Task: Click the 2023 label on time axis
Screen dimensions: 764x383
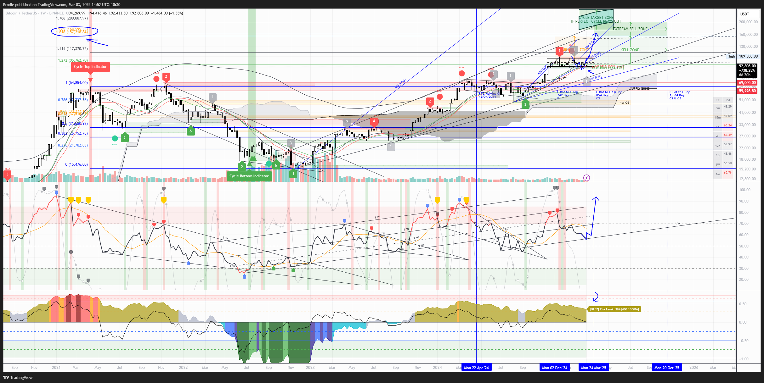Action: (x=310, y=368)
